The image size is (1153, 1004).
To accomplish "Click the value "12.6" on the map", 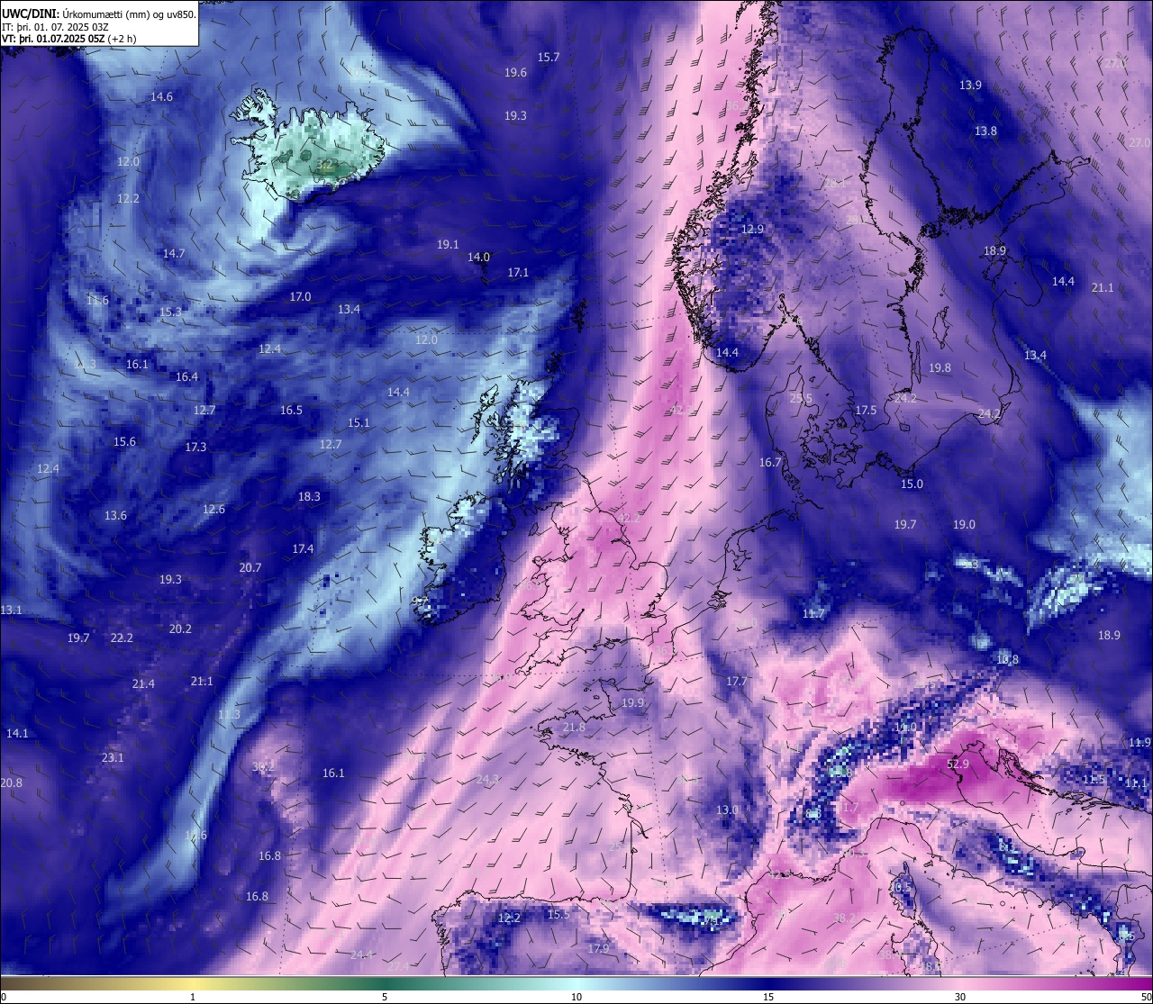I will click(213, 509).
